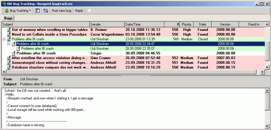The width and height of the screenshot is (271, 130).
Task: Click the bug list scroll right arrow
Action: click(x=262, y=72)
